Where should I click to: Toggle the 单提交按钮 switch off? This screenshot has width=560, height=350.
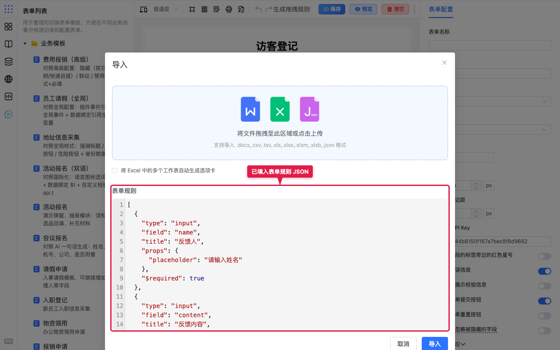[x=544, y=301]
